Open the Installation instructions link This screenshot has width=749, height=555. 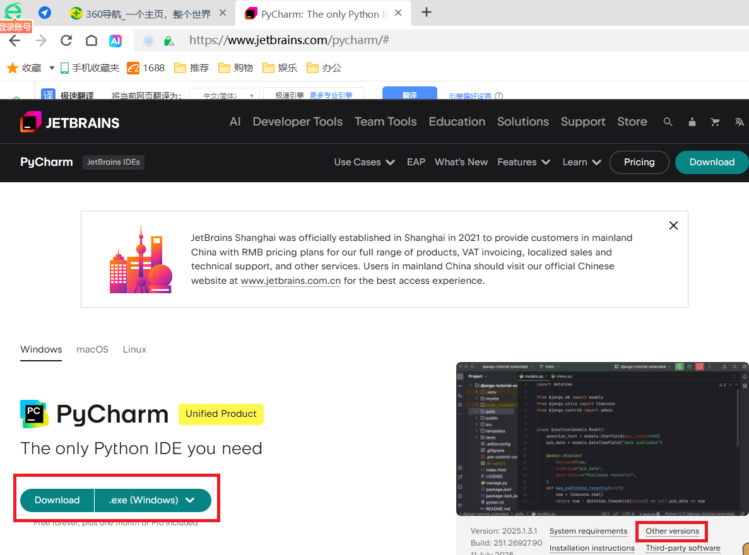(x=592, y=548)
